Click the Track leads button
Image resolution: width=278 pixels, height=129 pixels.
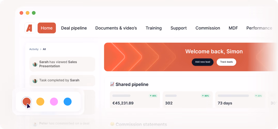(226, 62)
